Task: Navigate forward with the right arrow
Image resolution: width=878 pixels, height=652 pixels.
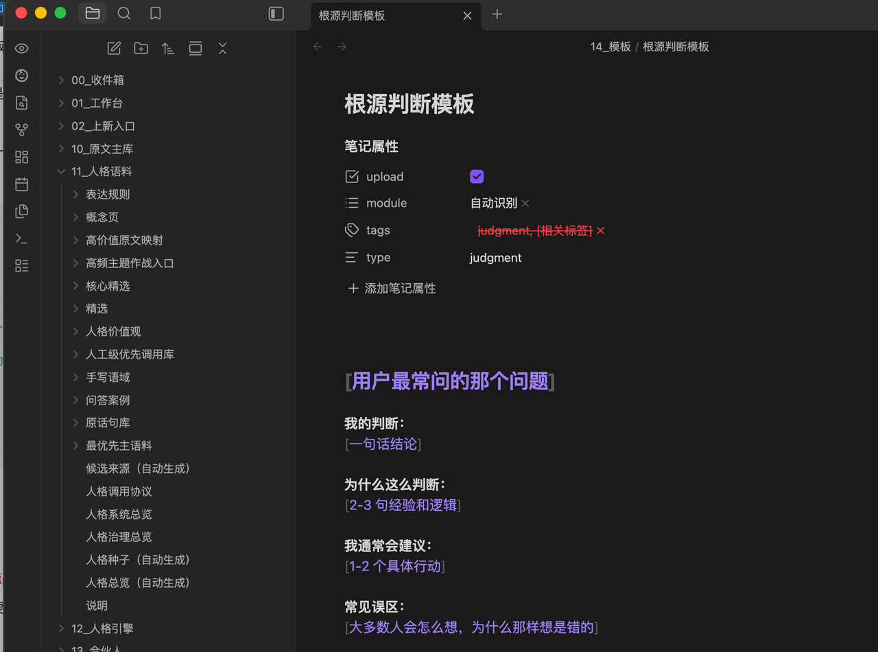Action: (x=342, y=47)
